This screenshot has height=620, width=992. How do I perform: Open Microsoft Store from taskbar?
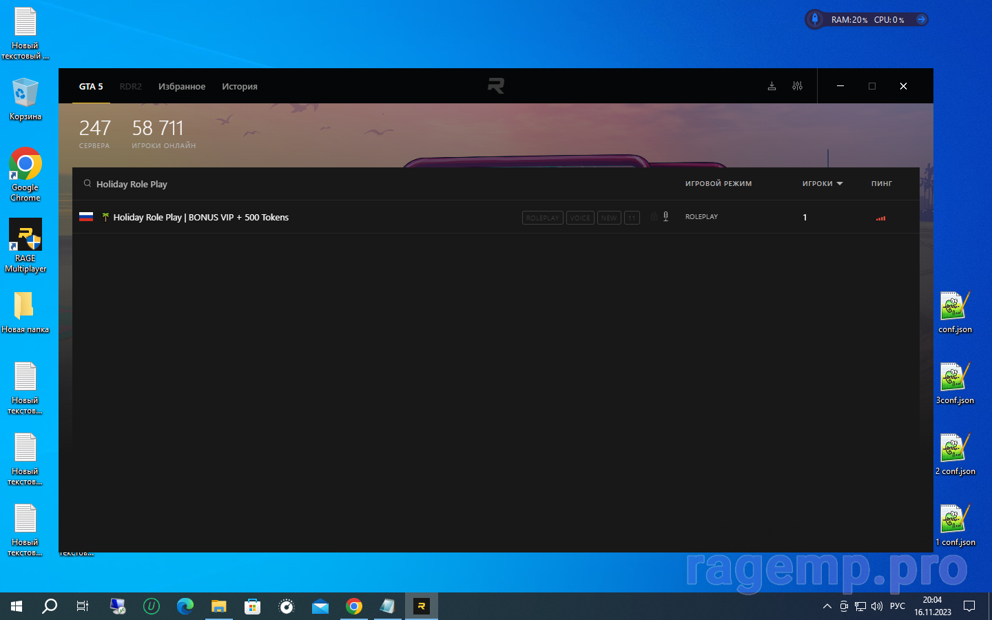tap(253, 606)
